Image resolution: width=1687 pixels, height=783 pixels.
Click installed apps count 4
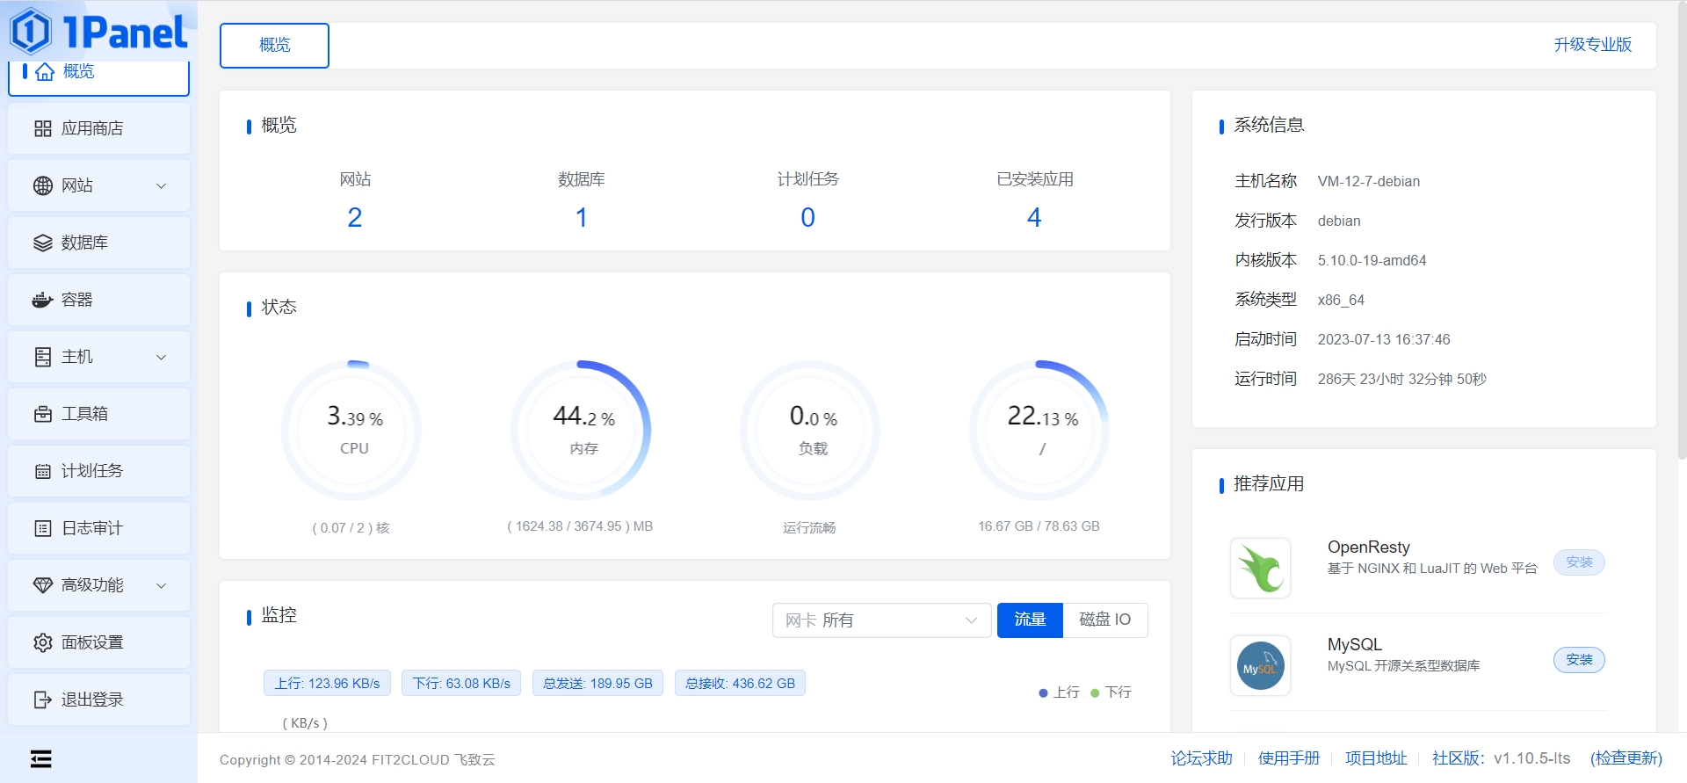click(x=1034, y=217)
